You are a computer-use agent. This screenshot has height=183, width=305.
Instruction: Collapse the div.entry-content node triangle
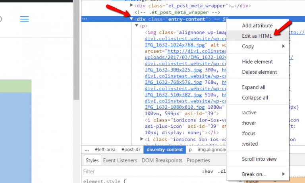[131, 19]
